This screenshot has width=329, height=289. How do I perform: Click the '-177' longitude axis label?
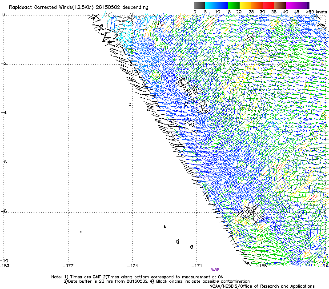tap(68, 266)
